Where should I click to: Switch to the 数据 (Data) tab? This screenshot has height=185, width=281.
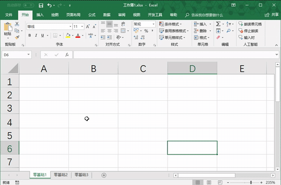[107, 15]
